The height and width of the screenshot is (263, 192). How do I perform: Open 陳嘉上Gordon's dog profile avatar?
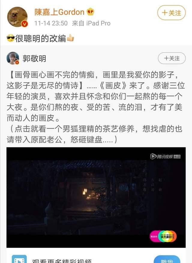tap(17, 17)
